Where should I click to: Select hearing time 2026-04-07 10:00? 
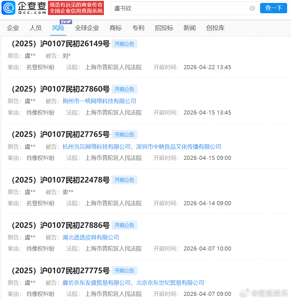click(207, 249)
